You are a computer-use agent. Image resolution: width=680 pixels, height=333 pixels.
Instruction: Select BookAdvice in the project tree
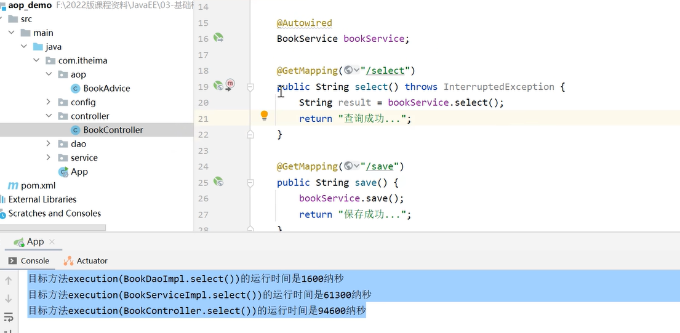(x=106, y=89)
